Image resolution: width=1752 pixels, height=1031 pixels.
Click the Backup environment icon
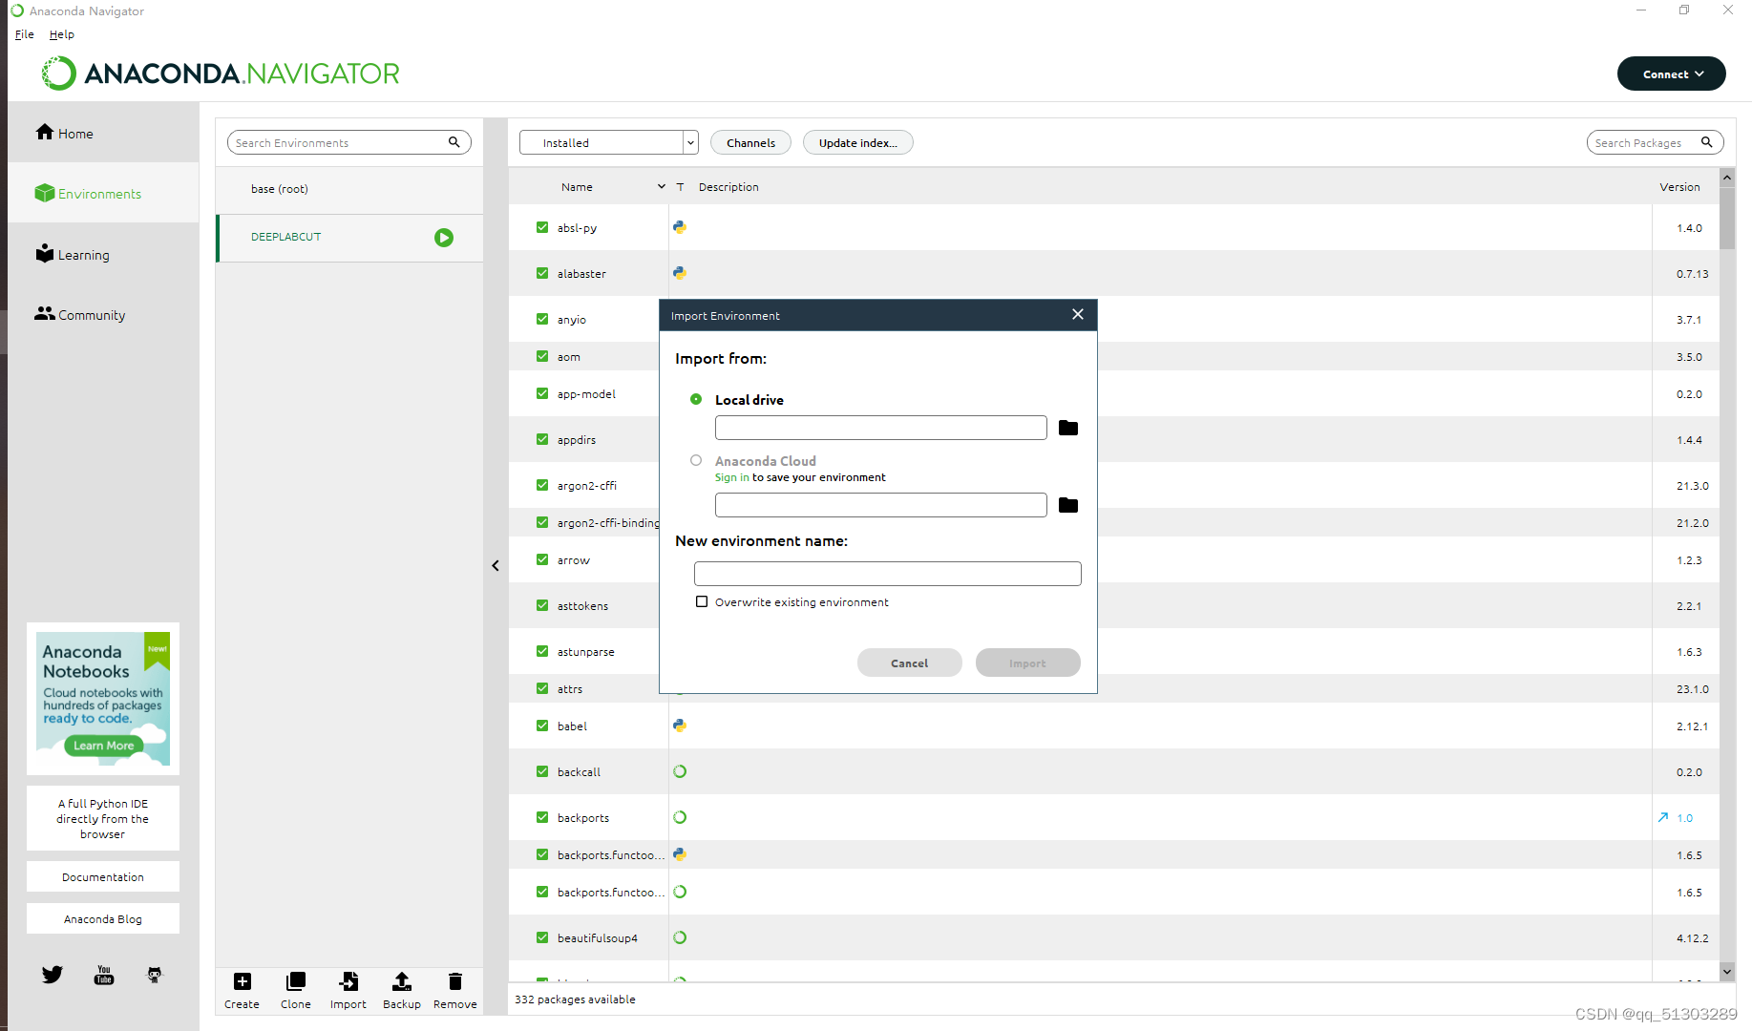click(402, 981)
